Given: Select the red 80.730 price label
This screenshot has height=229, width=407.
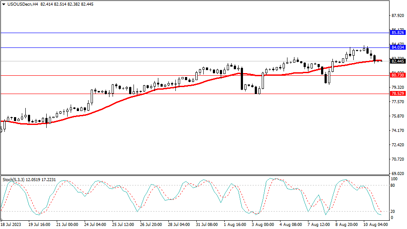Looking at the screenshot, I should click(397, 75).
